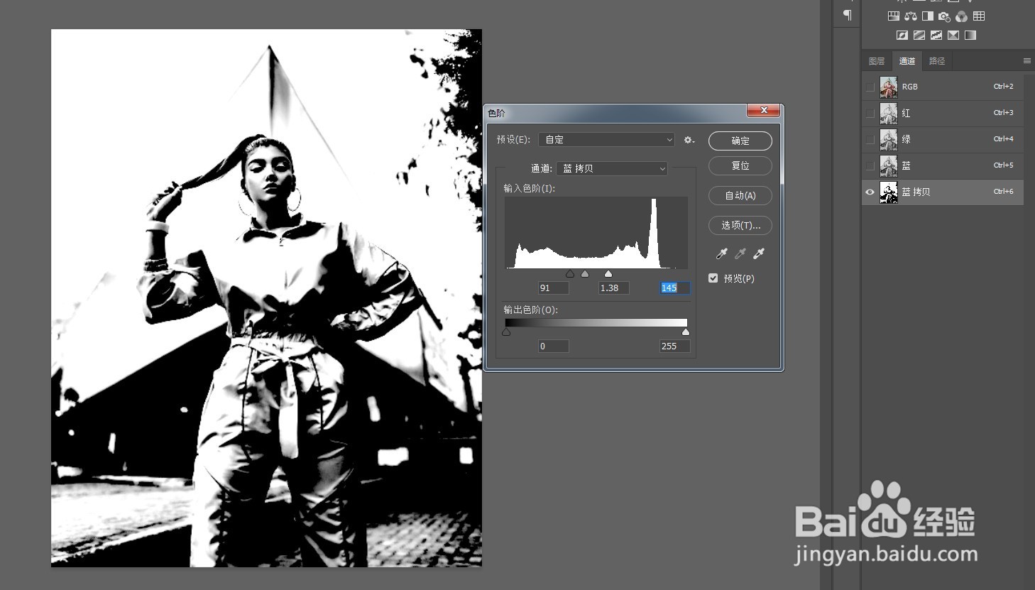Click the Ctrl+2 shortcut text

pyautogui.click(x=1003, y=87)
